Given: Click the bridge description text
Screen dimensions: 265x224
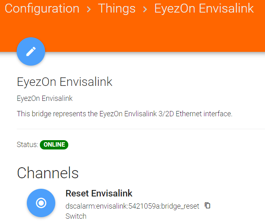Looking at the screenshot, I should pos(124,114).
